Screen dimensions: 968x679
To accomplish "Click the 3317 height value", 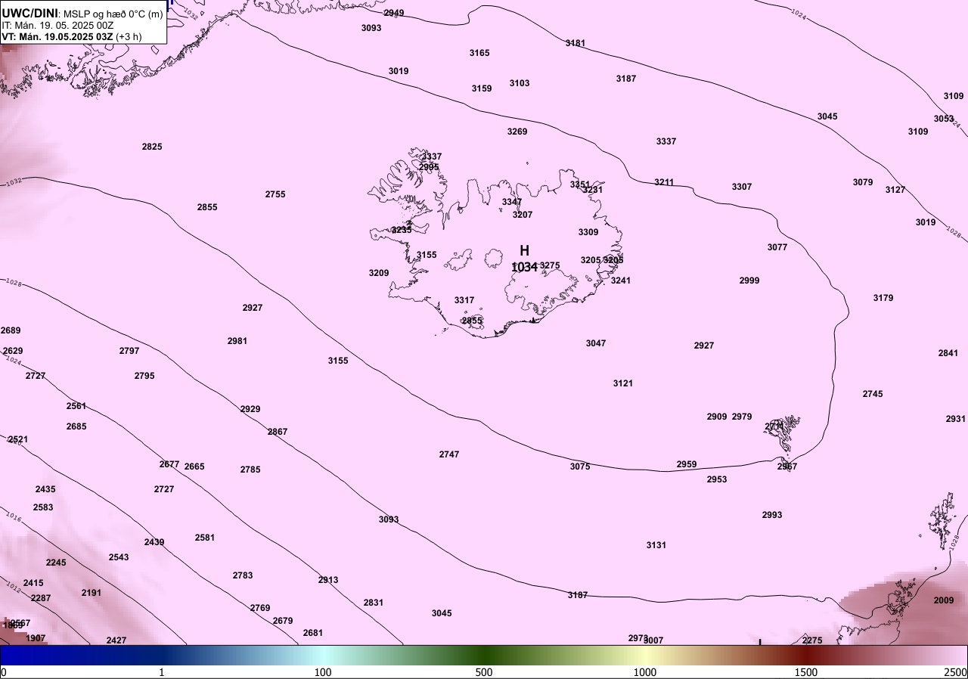I will 464,300.
